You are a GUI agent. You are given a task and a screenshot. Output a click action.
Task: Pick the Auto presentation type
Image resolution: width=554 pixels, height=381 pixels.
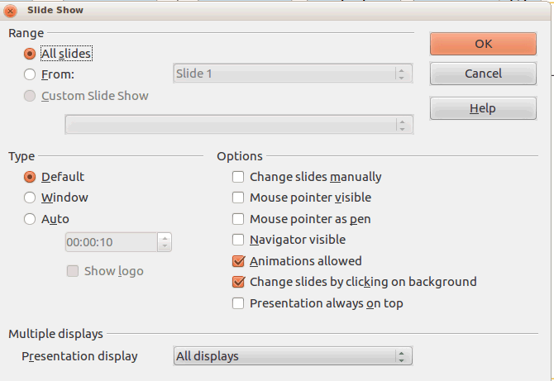click(31, 220)
